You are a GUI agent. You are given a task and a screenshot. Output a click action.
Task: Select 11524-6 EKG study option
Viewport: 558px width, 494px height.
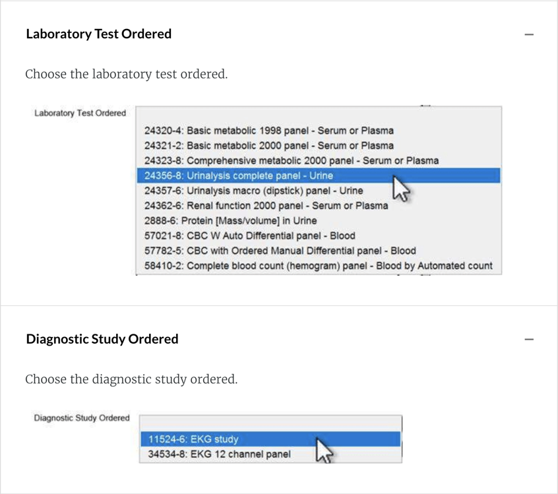click(193, 439)
